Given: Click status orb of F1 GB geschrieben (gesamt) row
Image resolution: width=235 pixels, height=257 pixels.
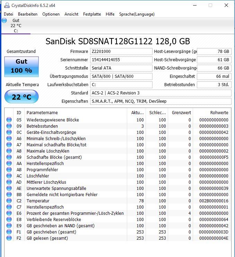Looking at the screenshot, I should (x=9, y=232).
